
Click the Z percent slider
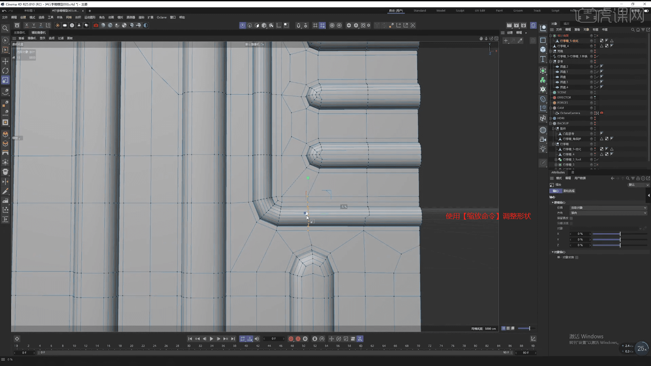(x=620, y=245)
